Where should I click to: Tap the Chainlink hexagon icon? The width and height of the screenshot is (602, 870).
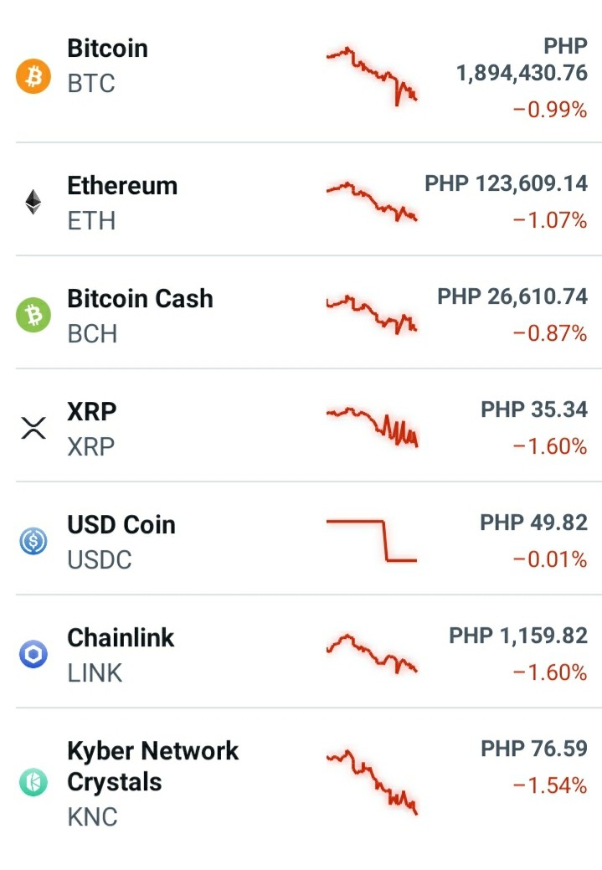(33, 654)
